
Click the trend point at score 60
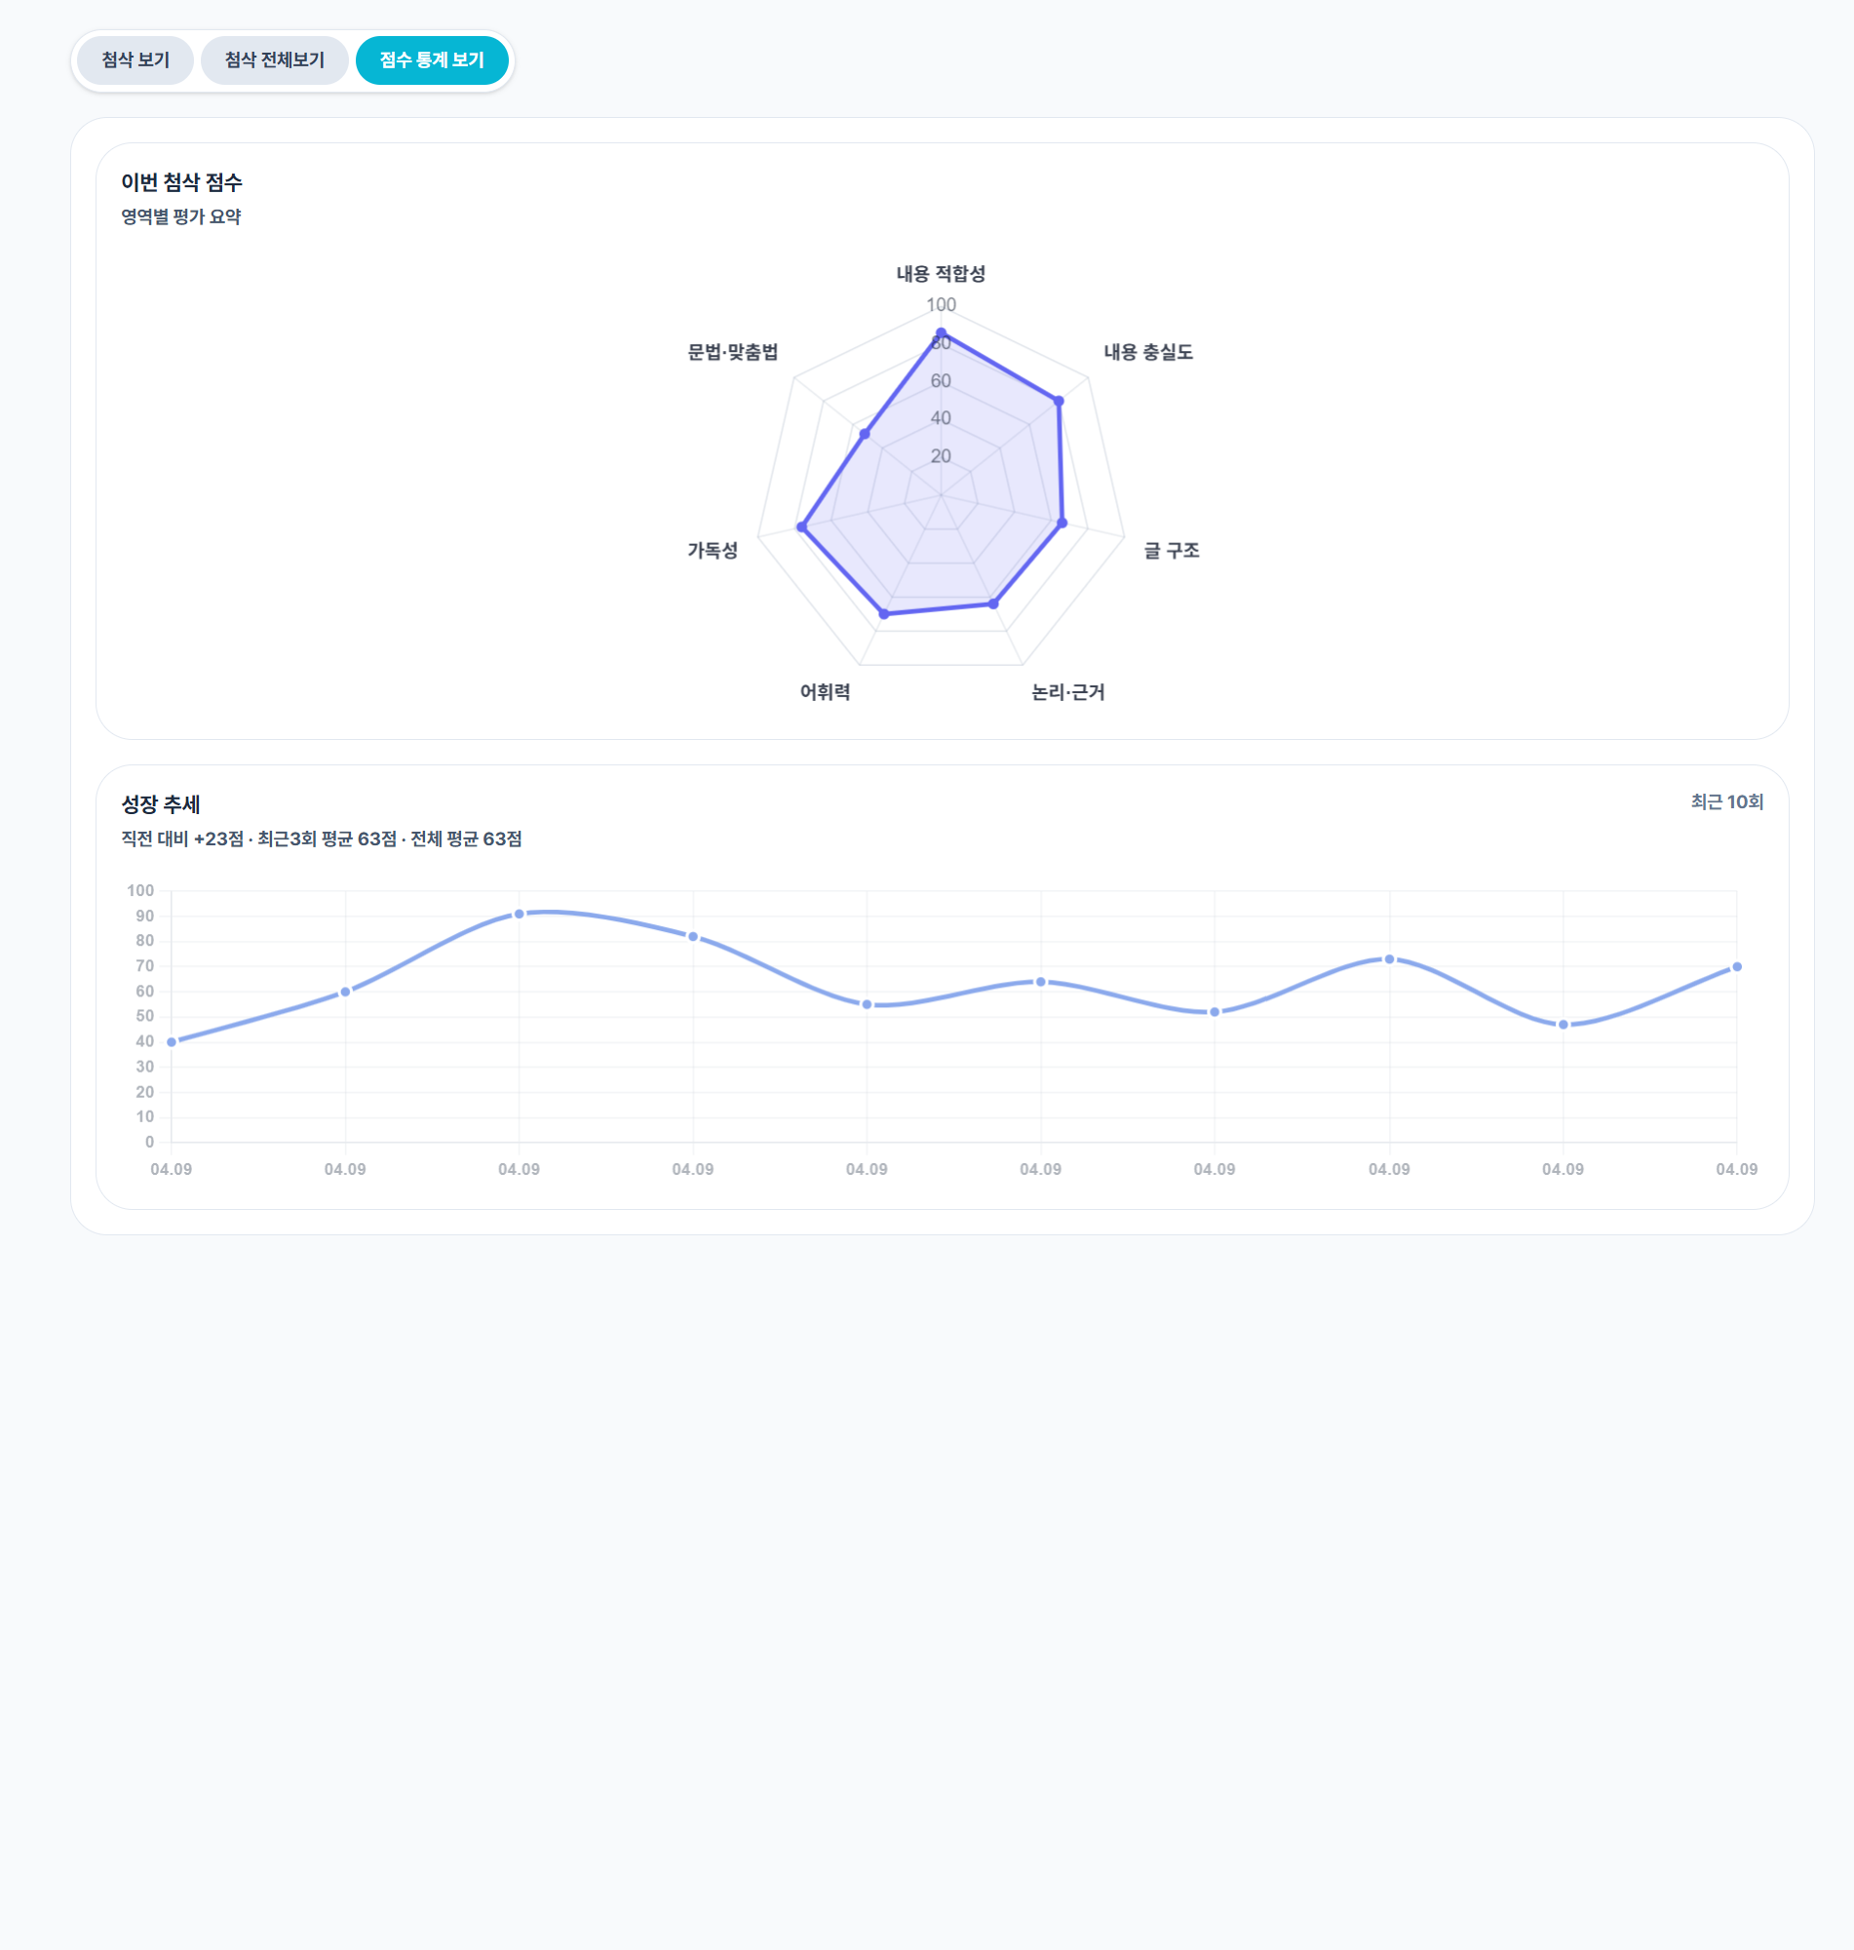(345, 992)
